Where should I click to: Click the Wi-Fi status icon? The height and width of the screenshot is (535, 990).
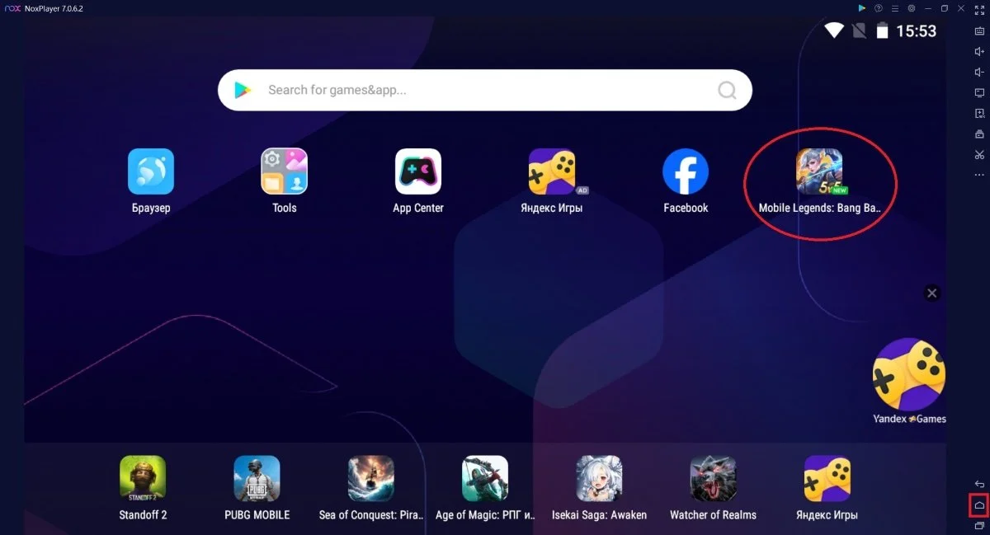pyautogui.click(x=834, y=31)
